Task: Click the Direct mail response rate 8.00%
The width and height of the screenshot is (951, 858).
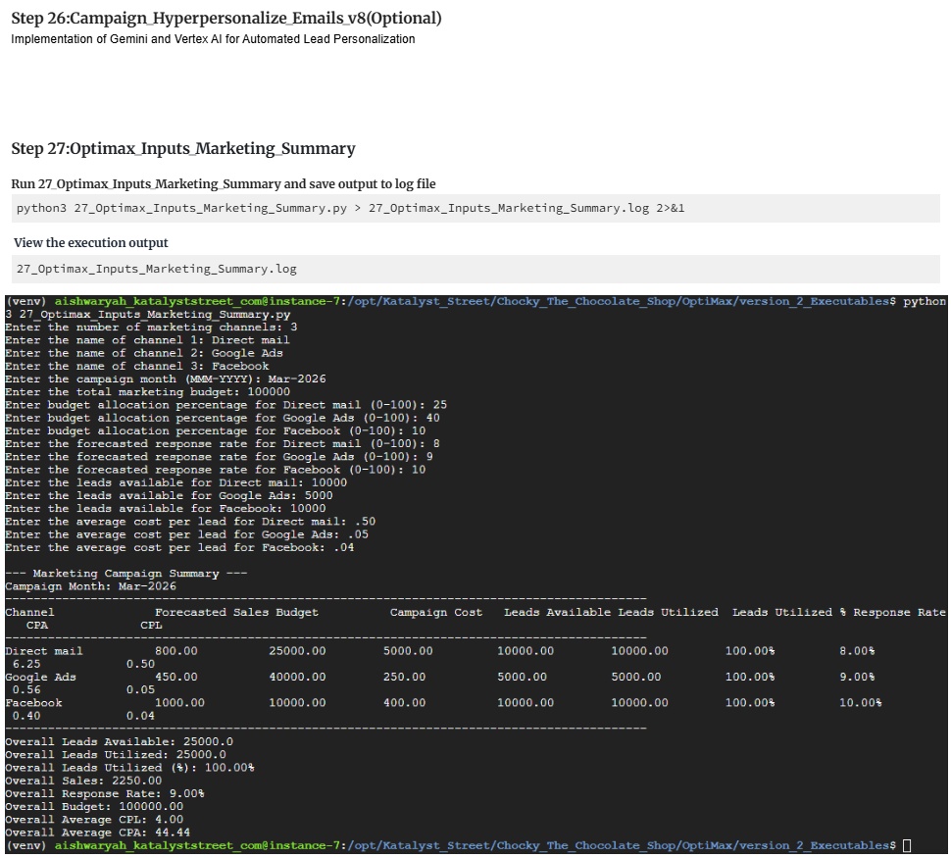Action: pos(857,651)
